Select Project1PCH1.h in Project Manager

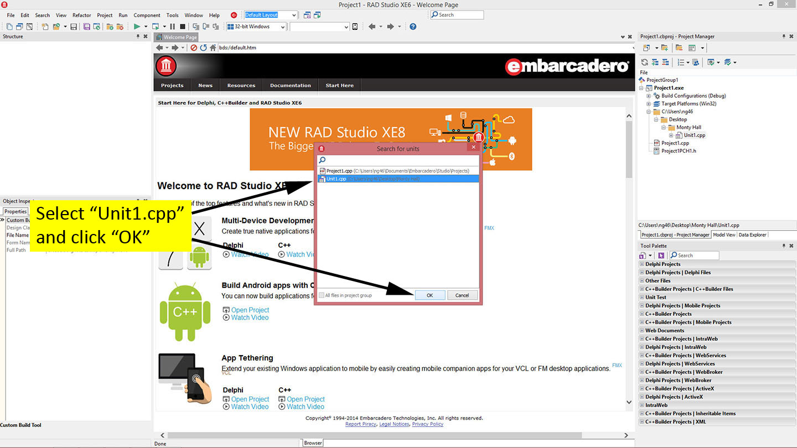pos(679,151)
